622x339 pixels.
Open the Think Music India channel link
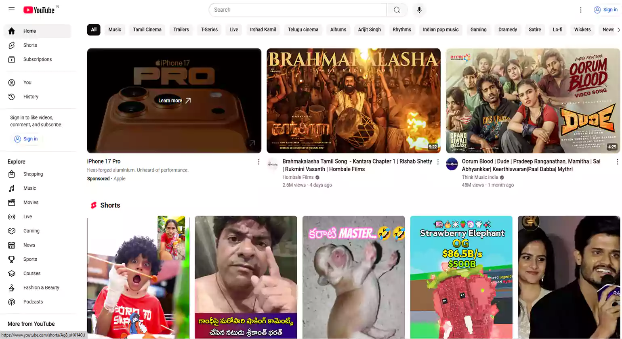coord(479,178)
